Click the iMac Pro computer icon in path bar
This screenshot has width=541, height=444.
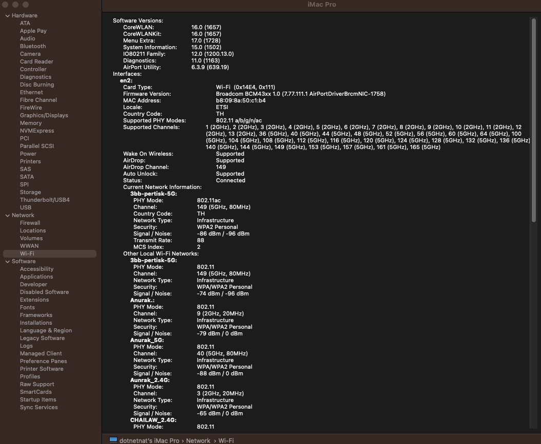pyautogui.click(x=113, y=440)
